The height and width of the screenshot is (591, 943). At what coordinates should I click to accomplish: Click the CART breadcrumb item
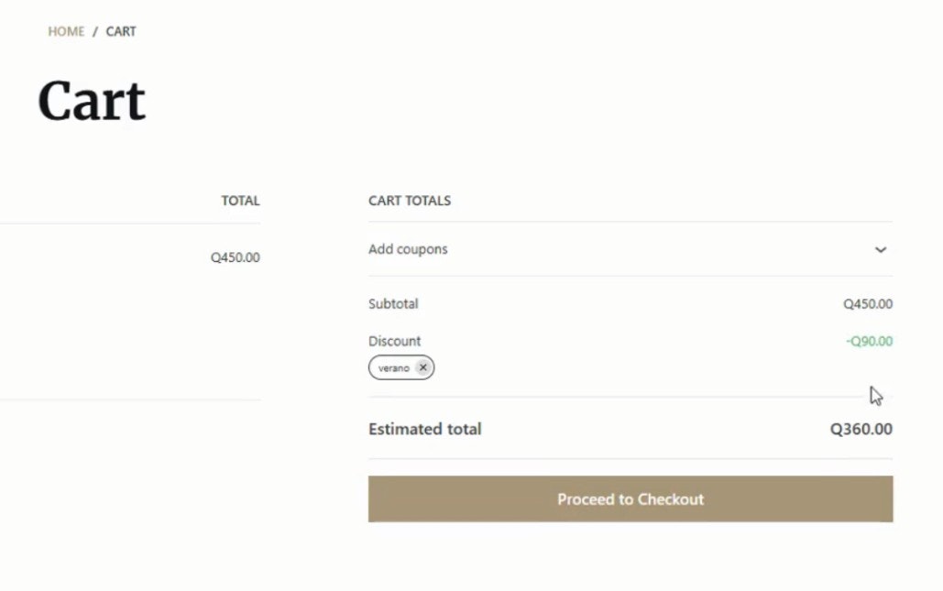tap(121, 31)
